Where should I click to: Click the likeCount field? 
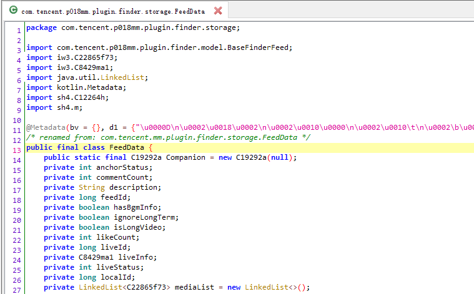pos(116,237)
